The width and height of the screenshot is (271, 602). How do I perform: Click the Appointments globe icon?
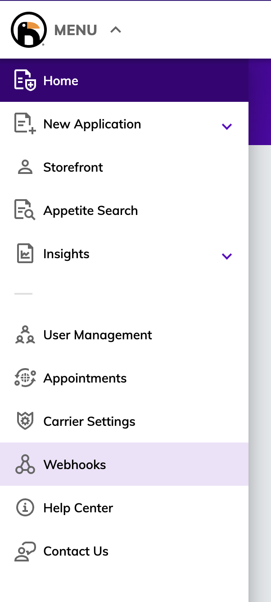(x=25, y=378)
